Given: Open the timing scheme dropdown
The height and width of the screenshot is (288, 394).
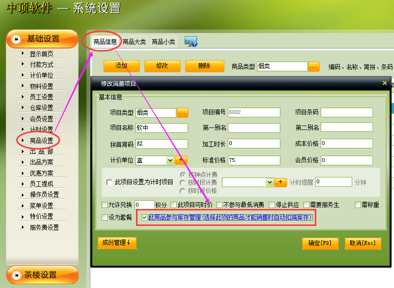Looking at the screenshot, I should (x=270, y=182).
